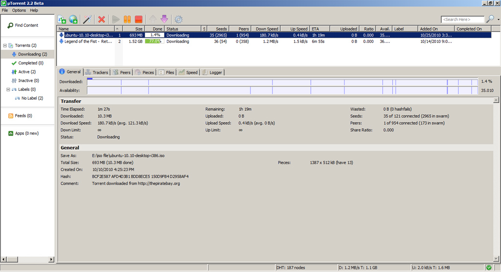Open Apps (0 new) in sidebar
Screen dimensions: 501x272
point(23,133)
